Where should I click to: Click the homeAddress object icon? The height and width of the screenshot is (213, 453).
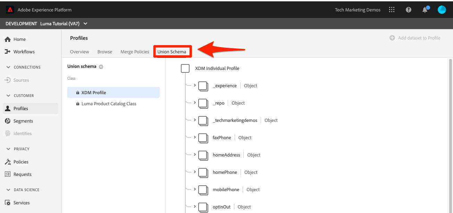[203, 155]
